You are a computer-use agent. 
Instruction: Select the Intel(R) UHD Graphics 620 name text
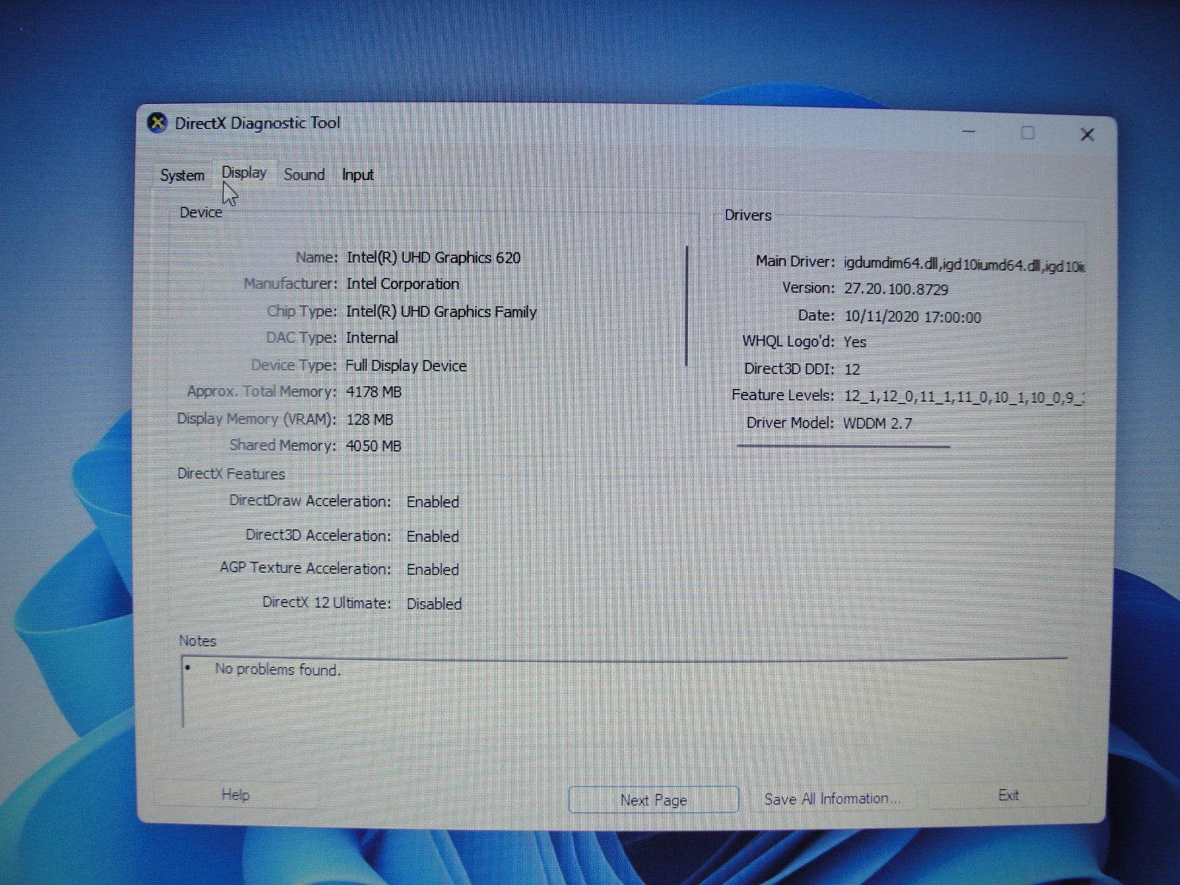click(432, 257)
